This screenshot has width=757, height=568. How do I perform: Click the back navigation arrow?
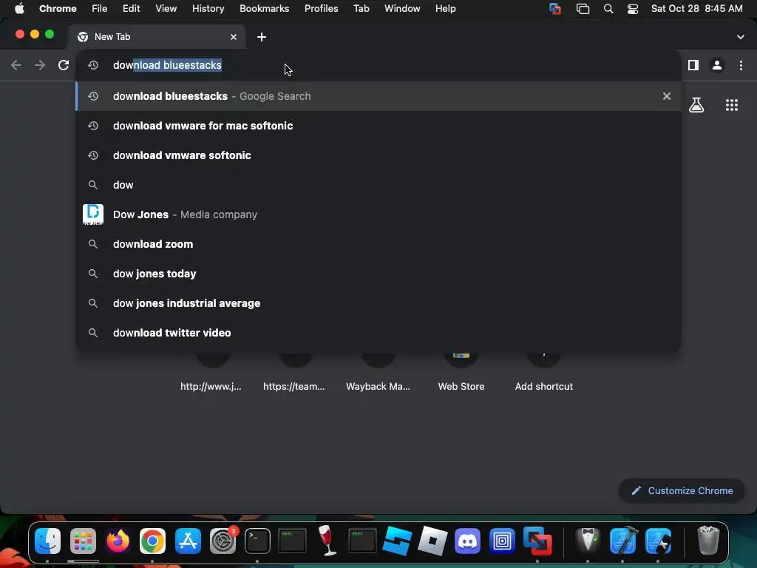(16, 65)
